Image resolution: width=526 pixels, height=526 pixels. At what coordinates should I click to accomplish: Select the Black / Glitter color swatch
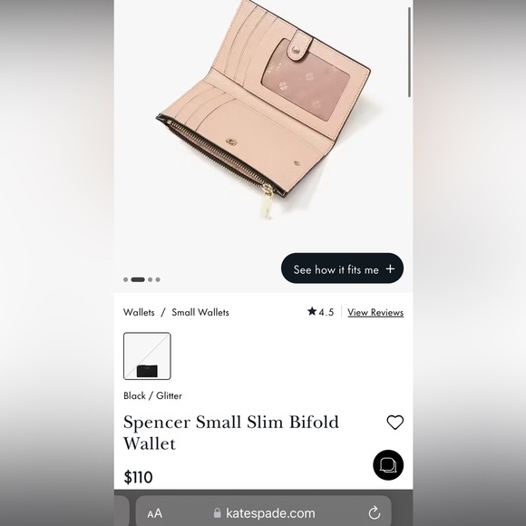coord(147,356)
